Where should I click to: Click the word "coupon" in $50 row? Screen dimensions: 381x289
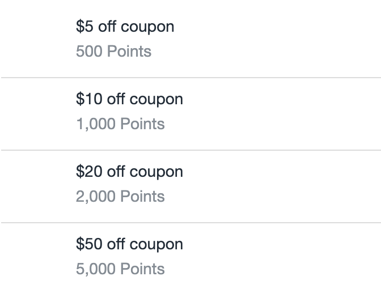tap(156, 245)
